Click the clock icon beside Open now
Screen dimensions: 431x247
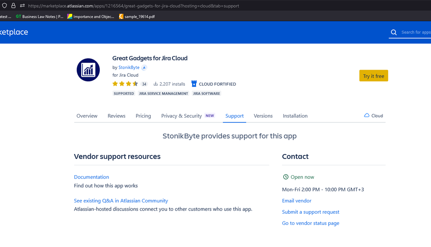point(285,177)
